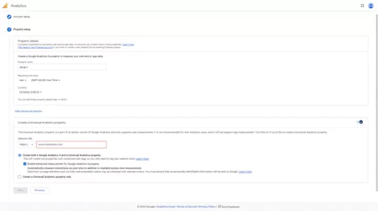378x211 pixels.
Task: Click the Property name input field
Action: 62,67
